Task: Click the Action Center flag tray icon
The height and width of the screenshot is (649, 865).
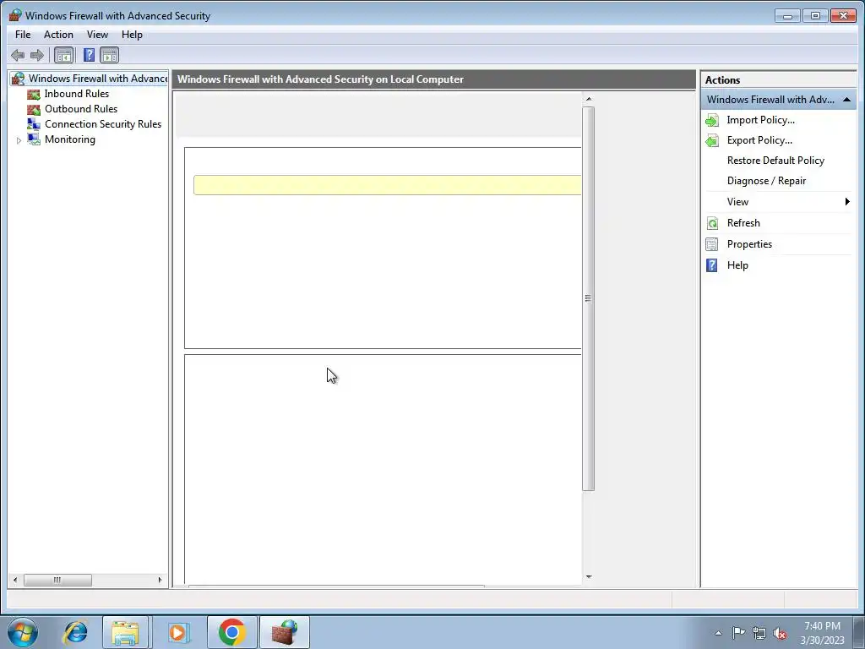Action: pos(738,633)
